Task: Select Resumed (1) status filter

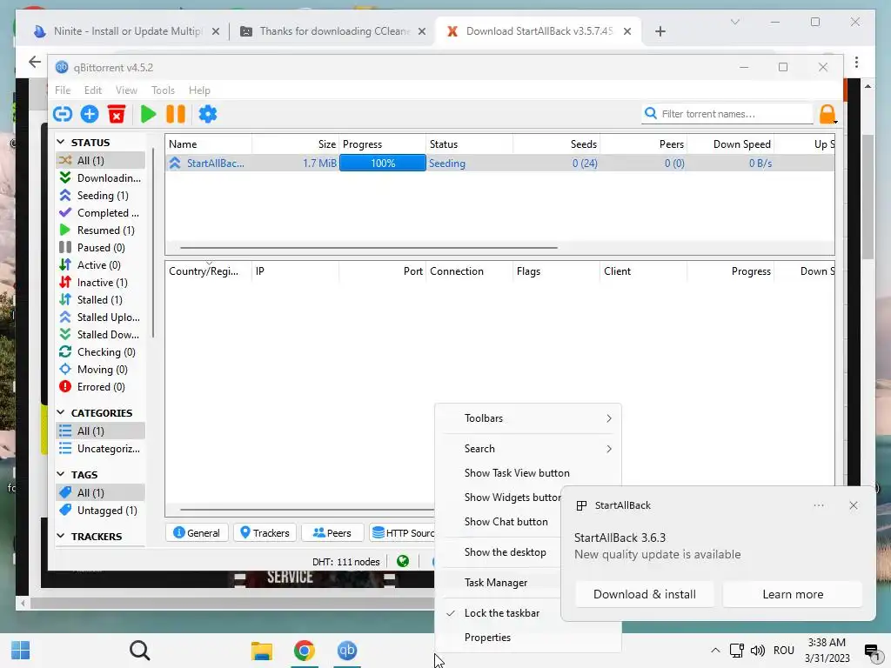Action: click(101, 230)
